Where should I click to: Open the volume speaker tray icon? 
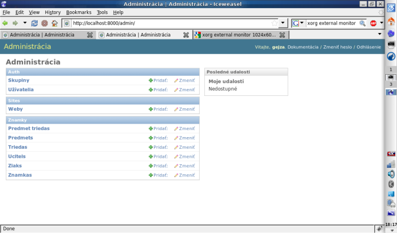(391, 174)
